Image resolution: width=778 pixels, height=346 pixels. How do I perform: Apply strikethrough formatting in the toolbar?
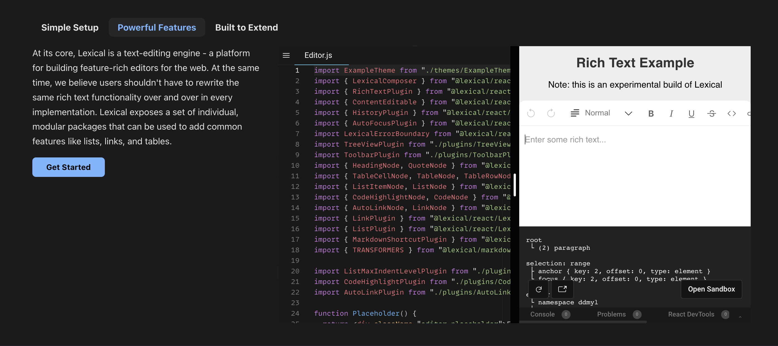pyautogui.click(x=711, y=113)
